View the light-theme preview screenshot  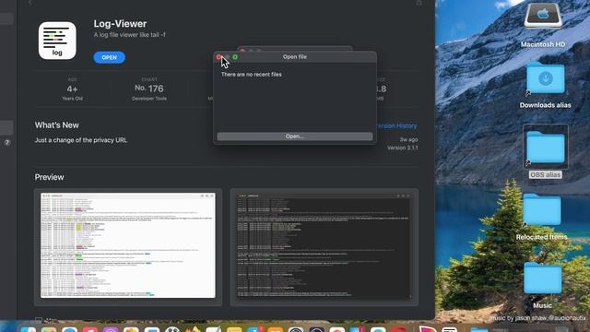[x=128, y=245]
